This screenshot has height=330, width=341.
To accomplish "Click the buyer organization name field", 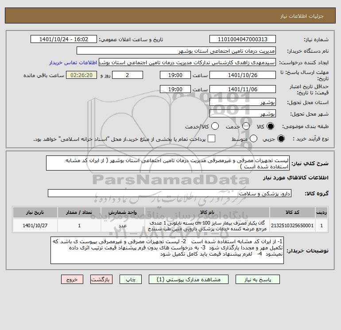I will (176, 50).
